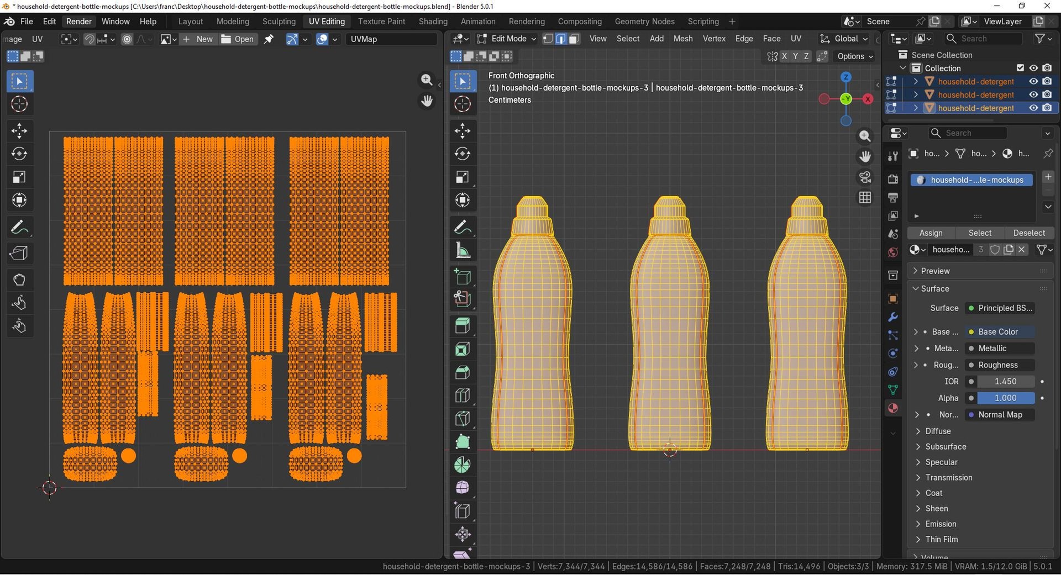1061x575 pixels.
Task: Open the Object Data properties tab
Action: (x=892, y=390)
